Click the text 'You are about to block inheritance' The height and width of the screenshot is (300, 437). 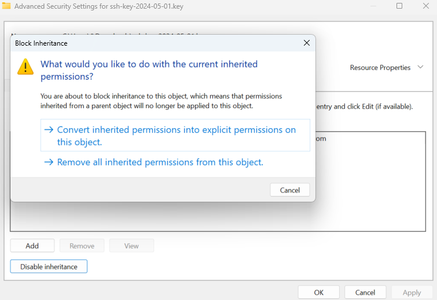161,101
